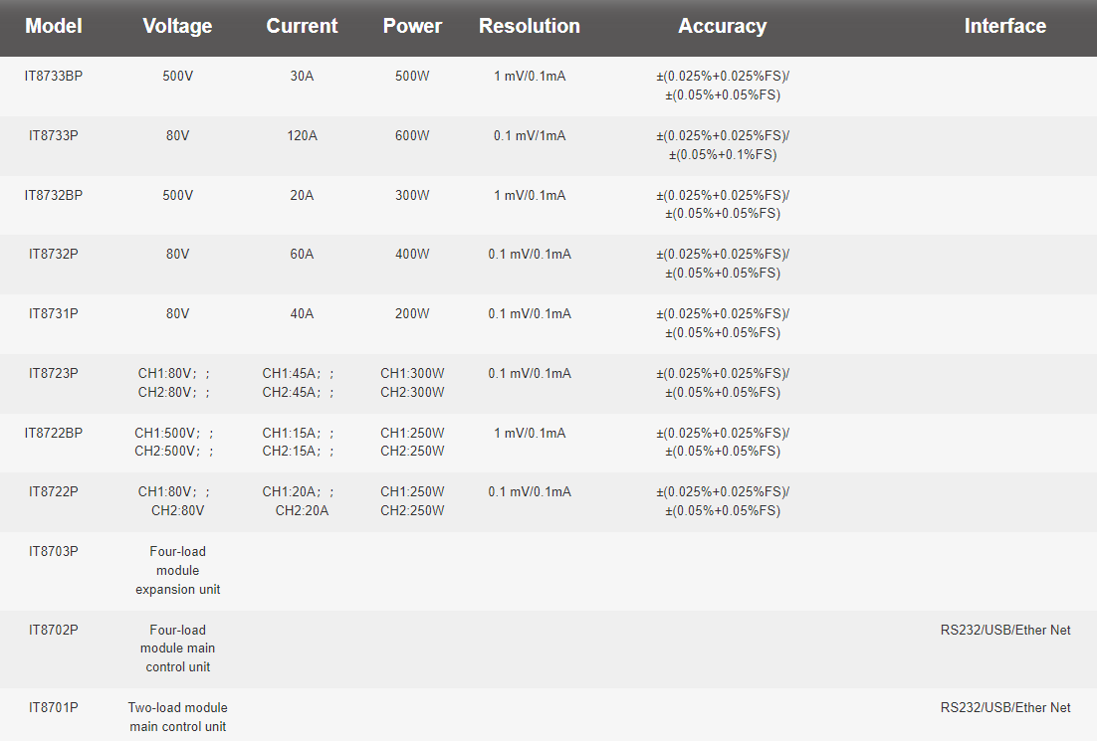
Task: Click the Current column header
Action: click(x=303, y=26)
